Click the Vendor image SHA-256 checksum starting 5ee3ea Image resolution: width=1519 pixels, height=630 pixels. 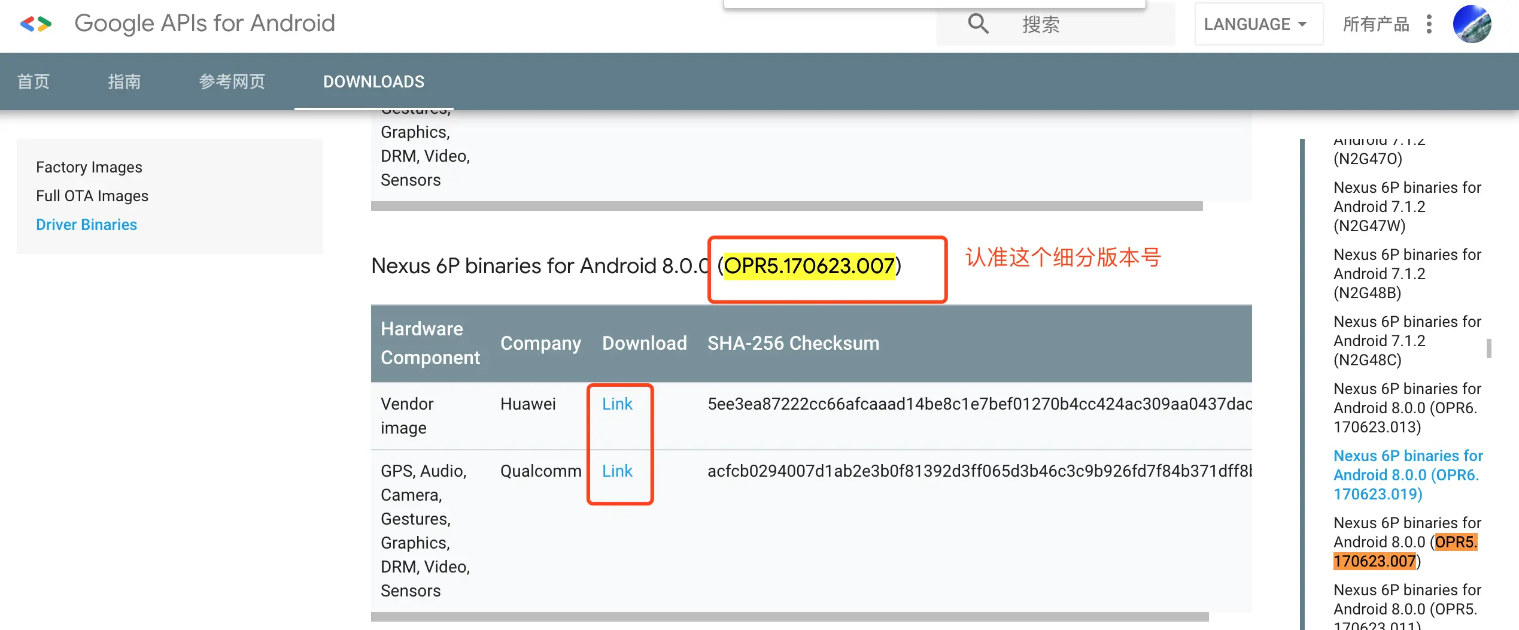pyautogui.click(x=980, y=404)
